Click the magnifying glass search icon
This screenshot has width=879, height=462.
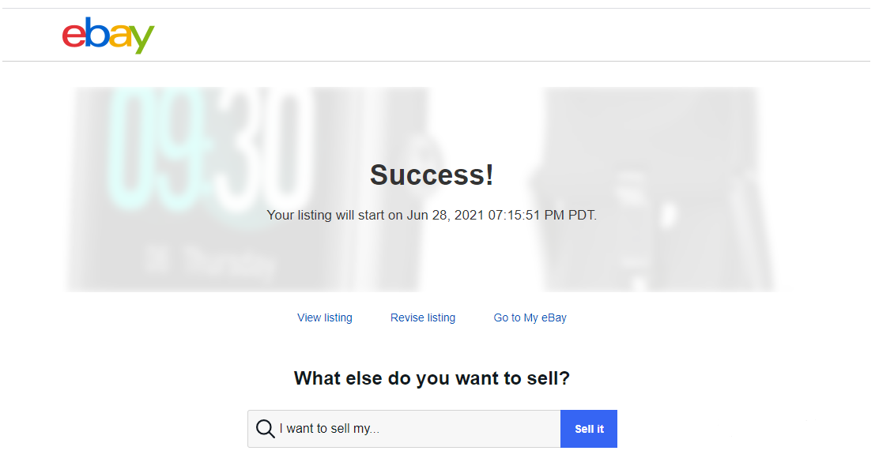click(266, 429)
